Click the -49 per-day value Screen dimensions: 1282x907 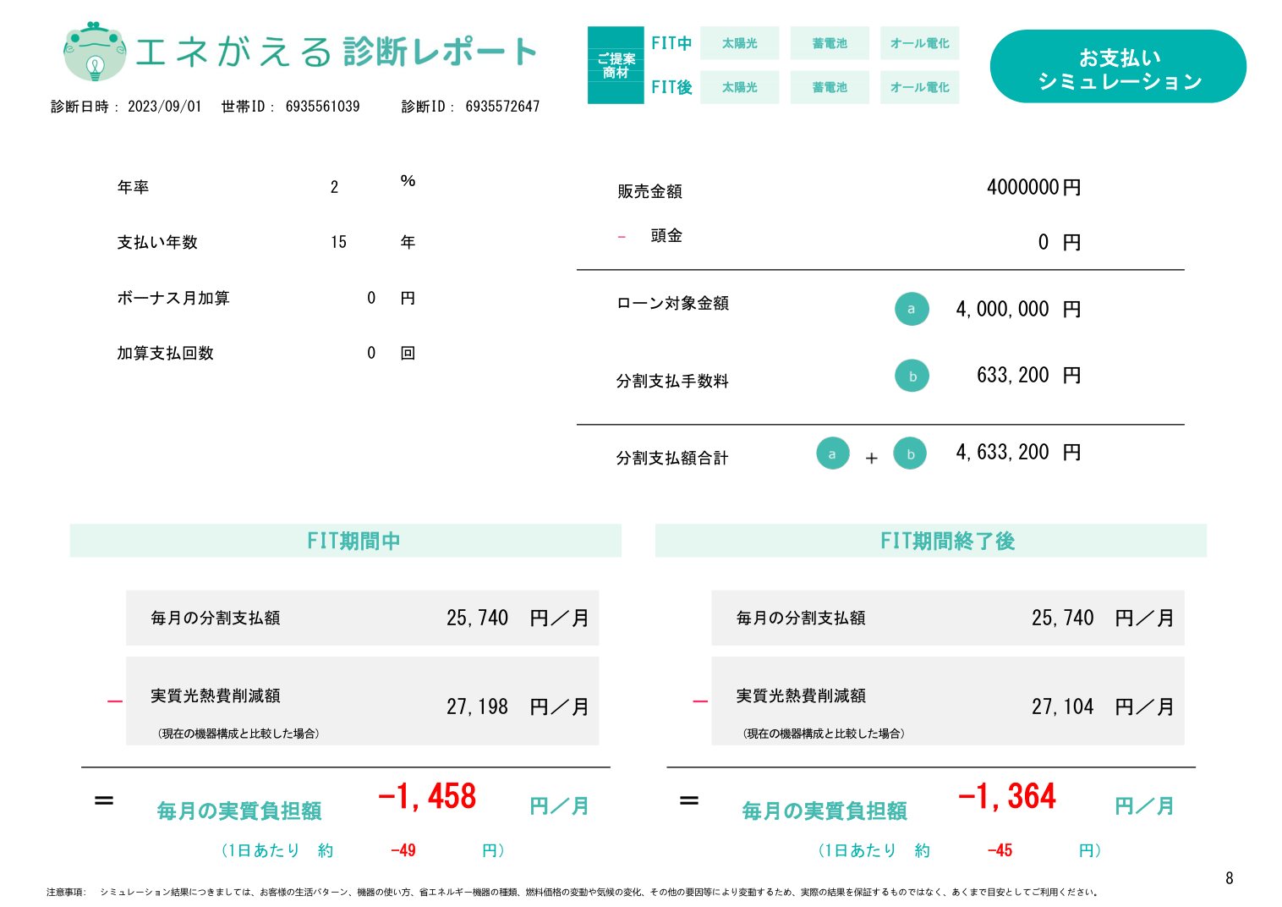coord(403,850)
